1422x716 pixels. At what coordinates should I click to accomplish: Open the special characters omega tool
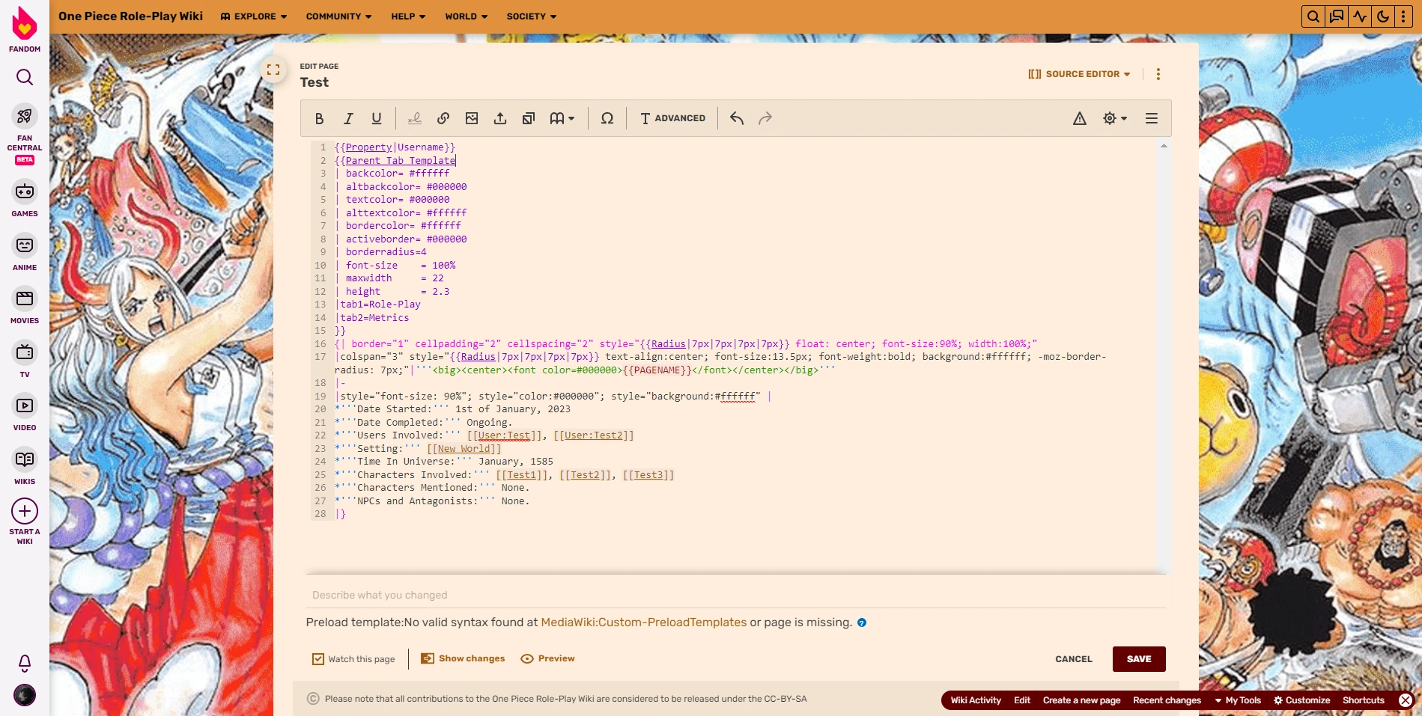coord(607,118)
